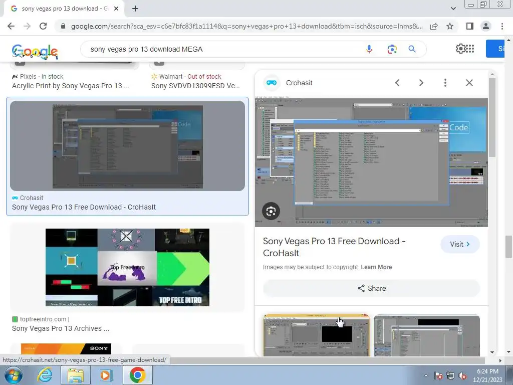This screenshot has height=385, width=513.
Task: Open the topfreeintro.com Sony Vegas Pro 13 Archives link
Action: (x=61, y=328)
